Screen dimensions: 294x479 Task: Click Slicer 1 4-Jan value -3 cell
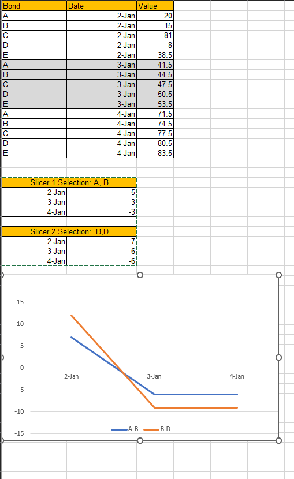point(102,212)
